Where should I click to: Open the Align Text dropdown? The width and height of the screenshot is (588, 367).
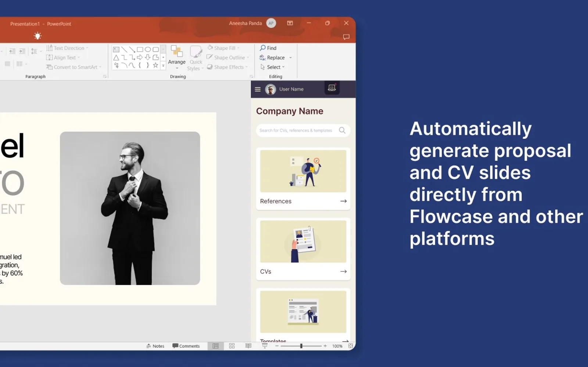(63, 58)
